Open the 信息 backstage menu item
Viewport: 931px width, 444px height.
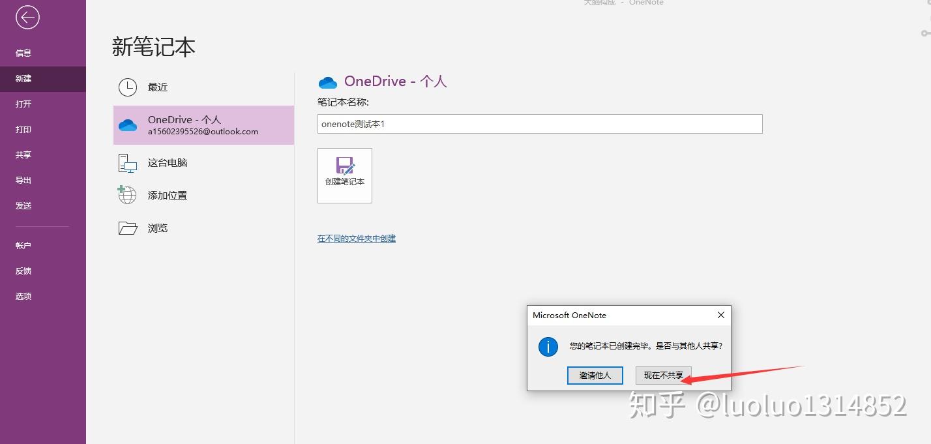[x=23, y=53]
